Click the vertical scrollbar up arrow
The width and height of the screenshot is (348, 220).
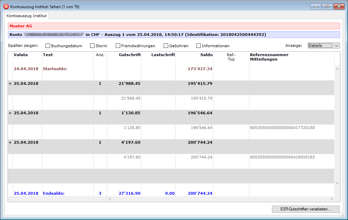[x=337, y=69]
